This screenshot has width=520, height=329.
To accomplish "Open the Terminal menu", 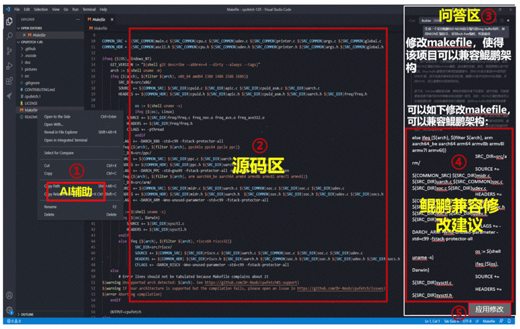I will pos(88,10).
